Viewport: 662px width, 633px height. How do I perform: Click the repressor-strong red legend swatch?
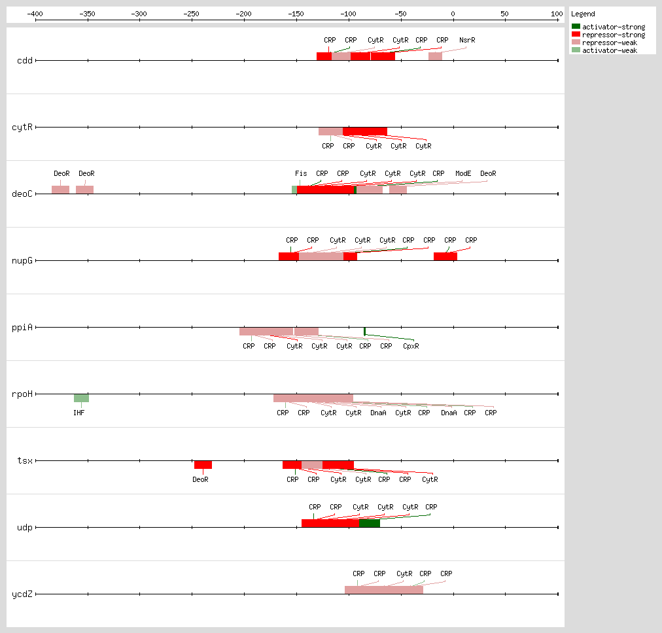tap(576, 34)
